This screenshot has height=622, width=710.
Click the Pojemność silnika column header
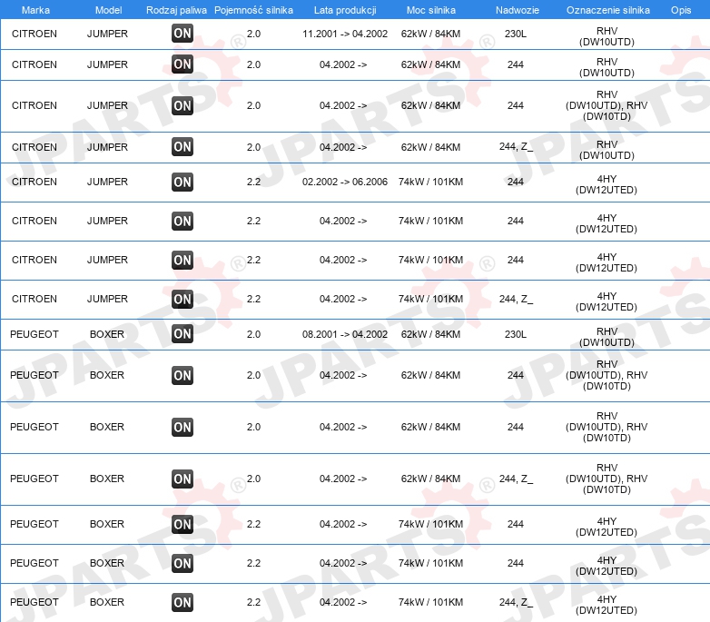pyautogui.click(x=253, y=10)
